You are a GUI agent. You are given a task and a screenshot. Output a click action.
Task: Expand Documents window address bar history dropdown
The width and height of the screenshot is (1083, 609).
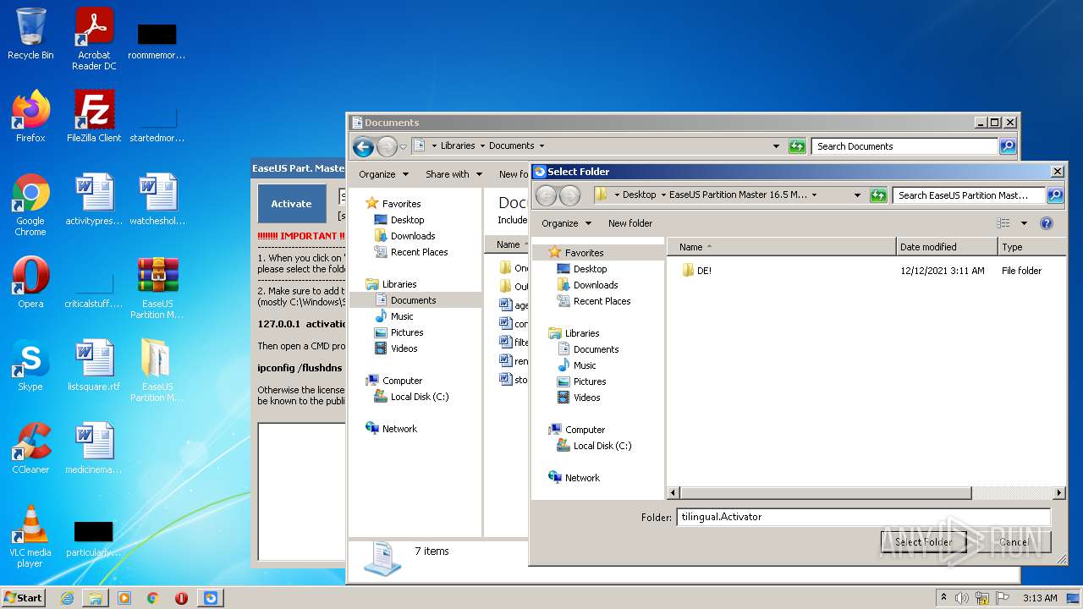tap(776, 146)
